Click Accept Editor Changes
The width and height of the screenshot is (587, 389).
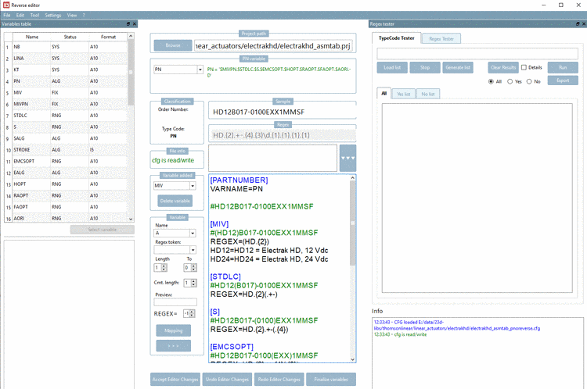click(x=175, y=380)
